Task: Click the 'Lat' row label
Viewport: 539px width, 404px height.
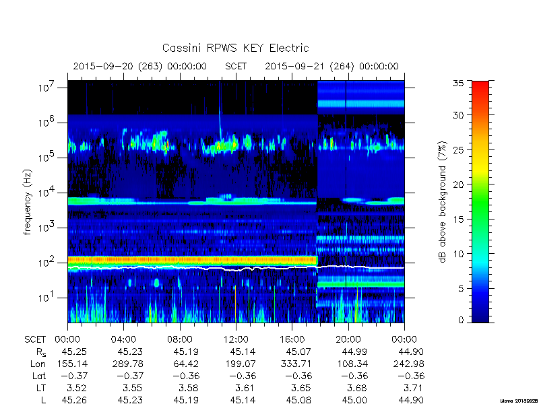Action: (x=39, y=376)
